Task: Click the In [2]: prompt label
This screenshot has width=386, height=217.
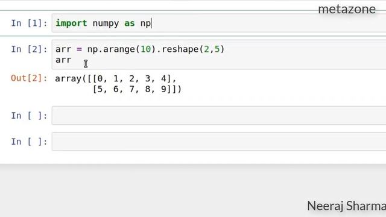Action: coord(29,49)
